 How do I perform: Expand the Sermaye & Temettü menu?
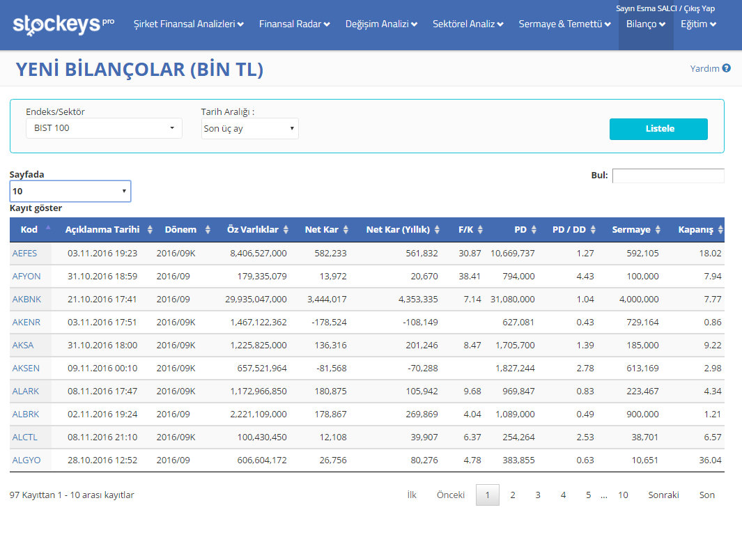point(564,24)
